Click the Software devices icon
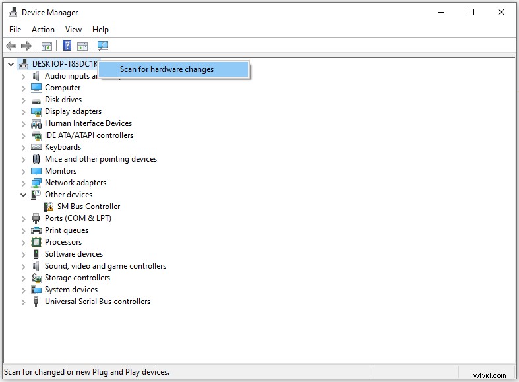Screen dimensions: 519x382 coord(36,254)
